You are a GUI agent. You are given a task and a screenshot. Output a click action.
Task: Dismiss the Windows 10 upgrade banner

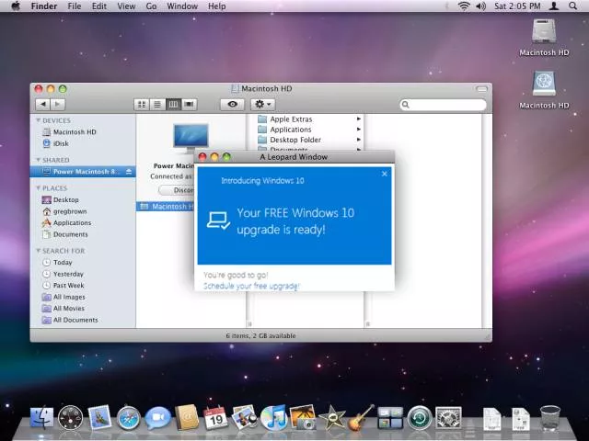point(385,174)
